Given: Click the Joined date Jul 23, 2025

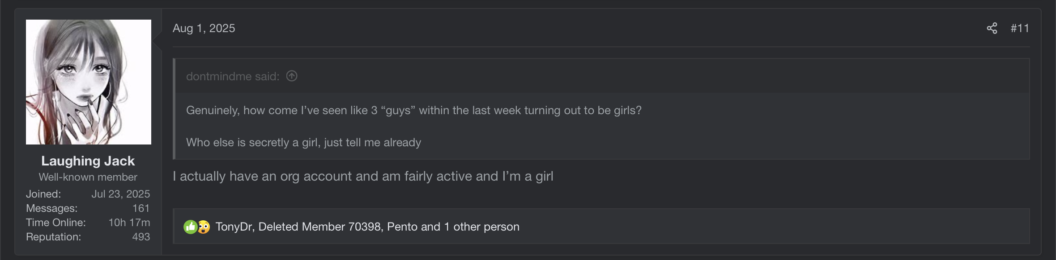Looking at the screenshot, I should point(120,194).
